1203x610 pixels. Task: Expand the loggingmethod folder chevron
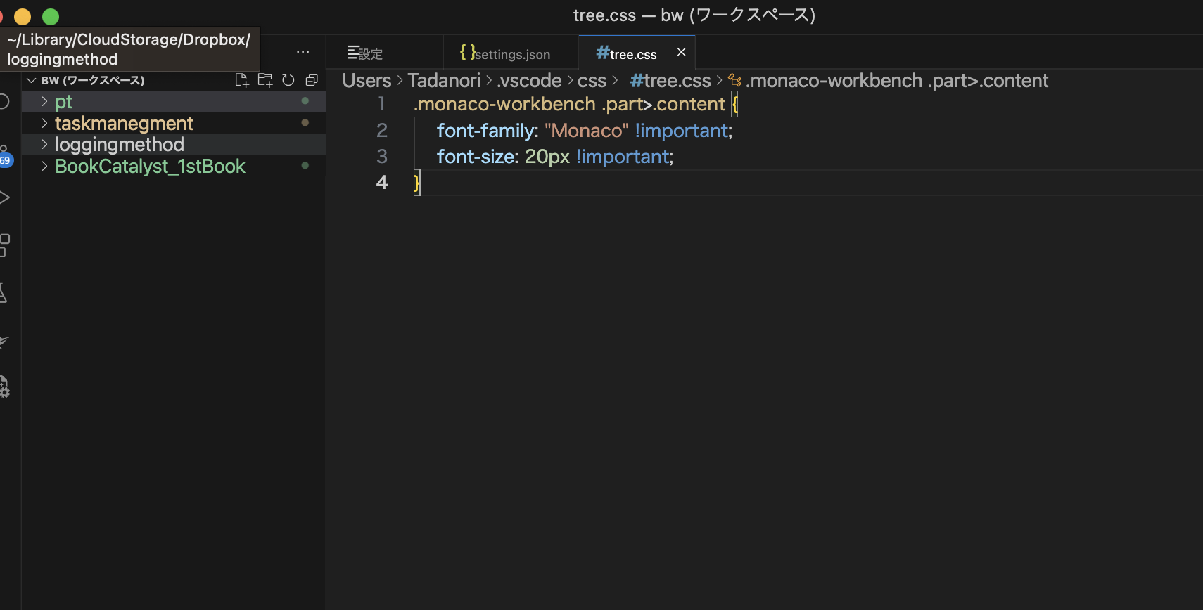(x=44, y=144)
